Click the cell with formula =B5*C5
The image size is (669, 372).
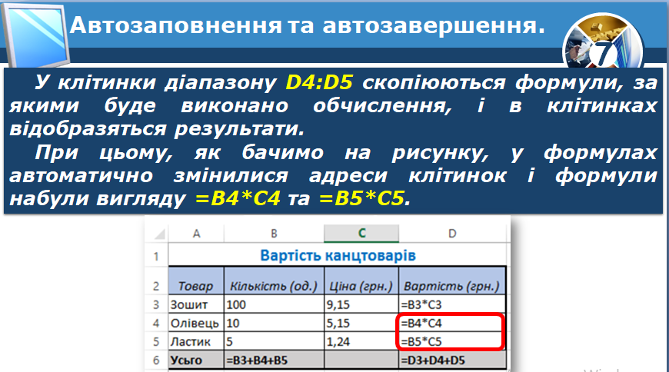click(x=452, y=342)
